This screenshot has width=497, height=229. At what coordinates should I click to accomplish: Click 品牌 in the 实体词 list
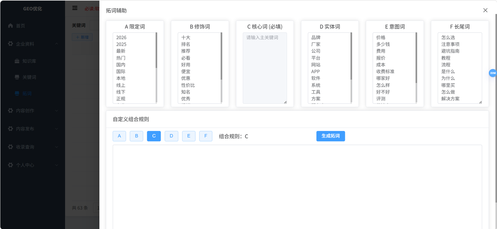click(316, 38)
